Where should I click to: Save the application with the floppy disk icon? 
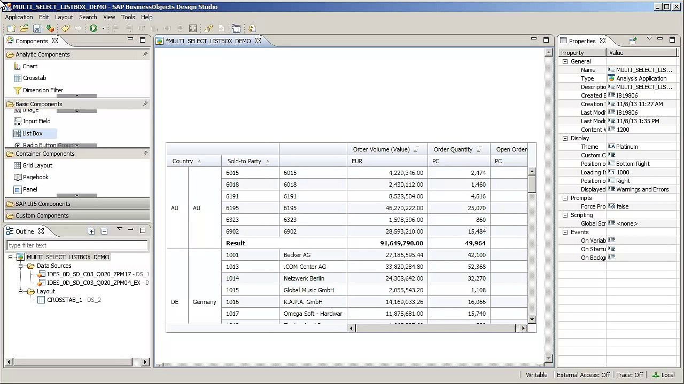(37, 28)
